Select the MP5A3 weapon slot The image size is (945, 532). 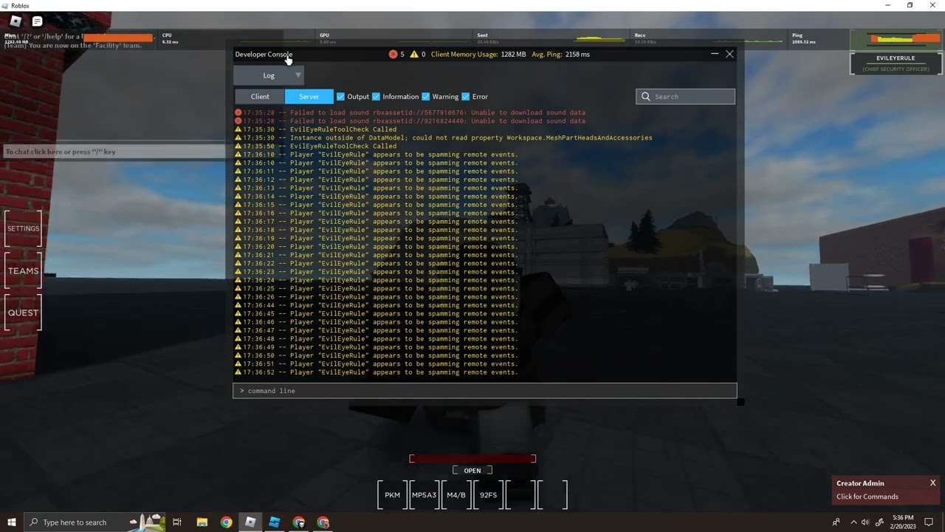point(424,495)
